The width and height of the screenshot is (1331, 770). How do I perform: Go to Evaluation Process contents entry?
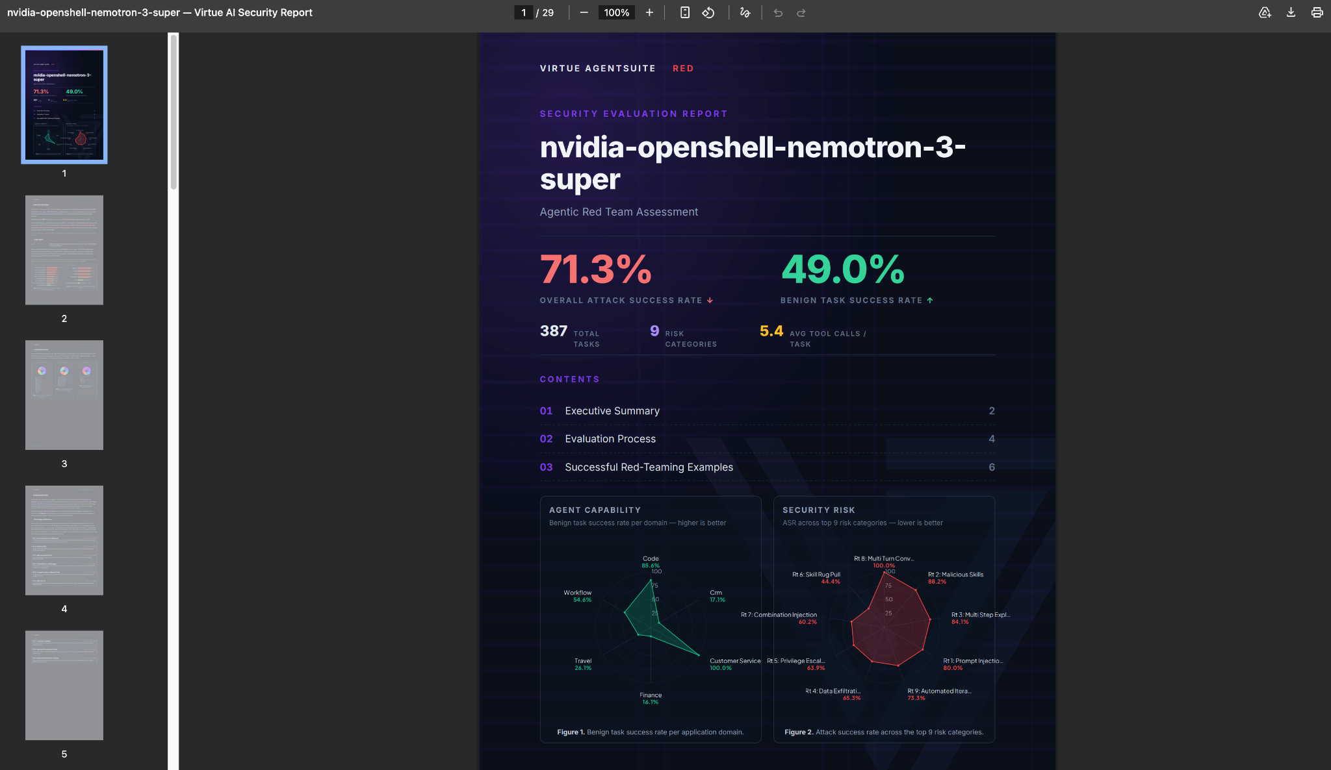tap(767, 439)
